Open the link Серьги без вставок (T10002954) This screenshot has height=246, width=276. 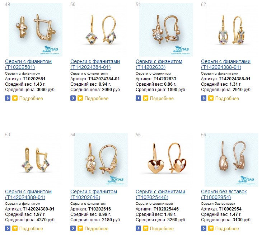(224, 194)
